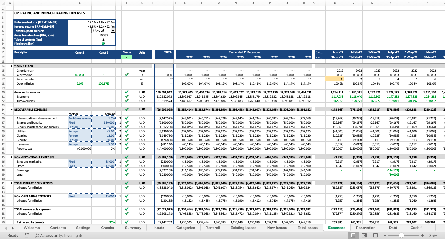445x239 pixels.
Task: Click 'File checks (link)' label
Action: pyautogui.click(x=24, y=44)
